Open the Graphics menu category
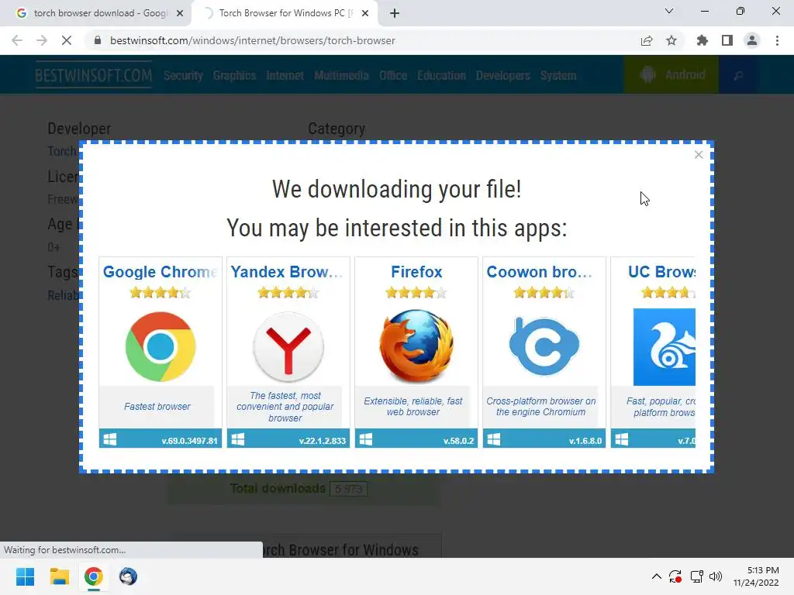Image resolution: width=794 pixels, height=595 pixels. (x=234, y=75)
